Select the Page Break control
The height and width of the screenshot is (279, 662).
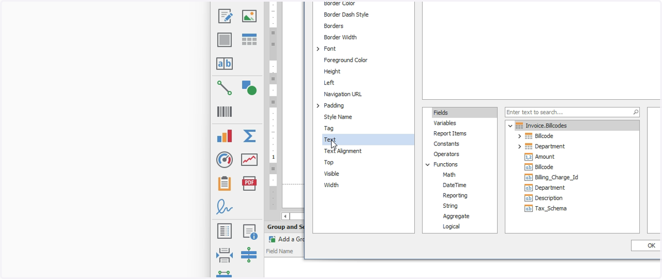coord(225,255)
